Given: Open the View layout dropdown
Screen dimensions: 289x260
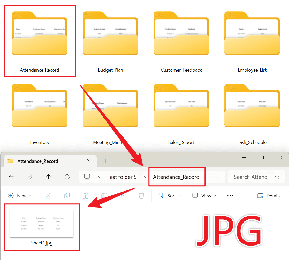Looking at the screenshot, I should [x=204, y=196].
